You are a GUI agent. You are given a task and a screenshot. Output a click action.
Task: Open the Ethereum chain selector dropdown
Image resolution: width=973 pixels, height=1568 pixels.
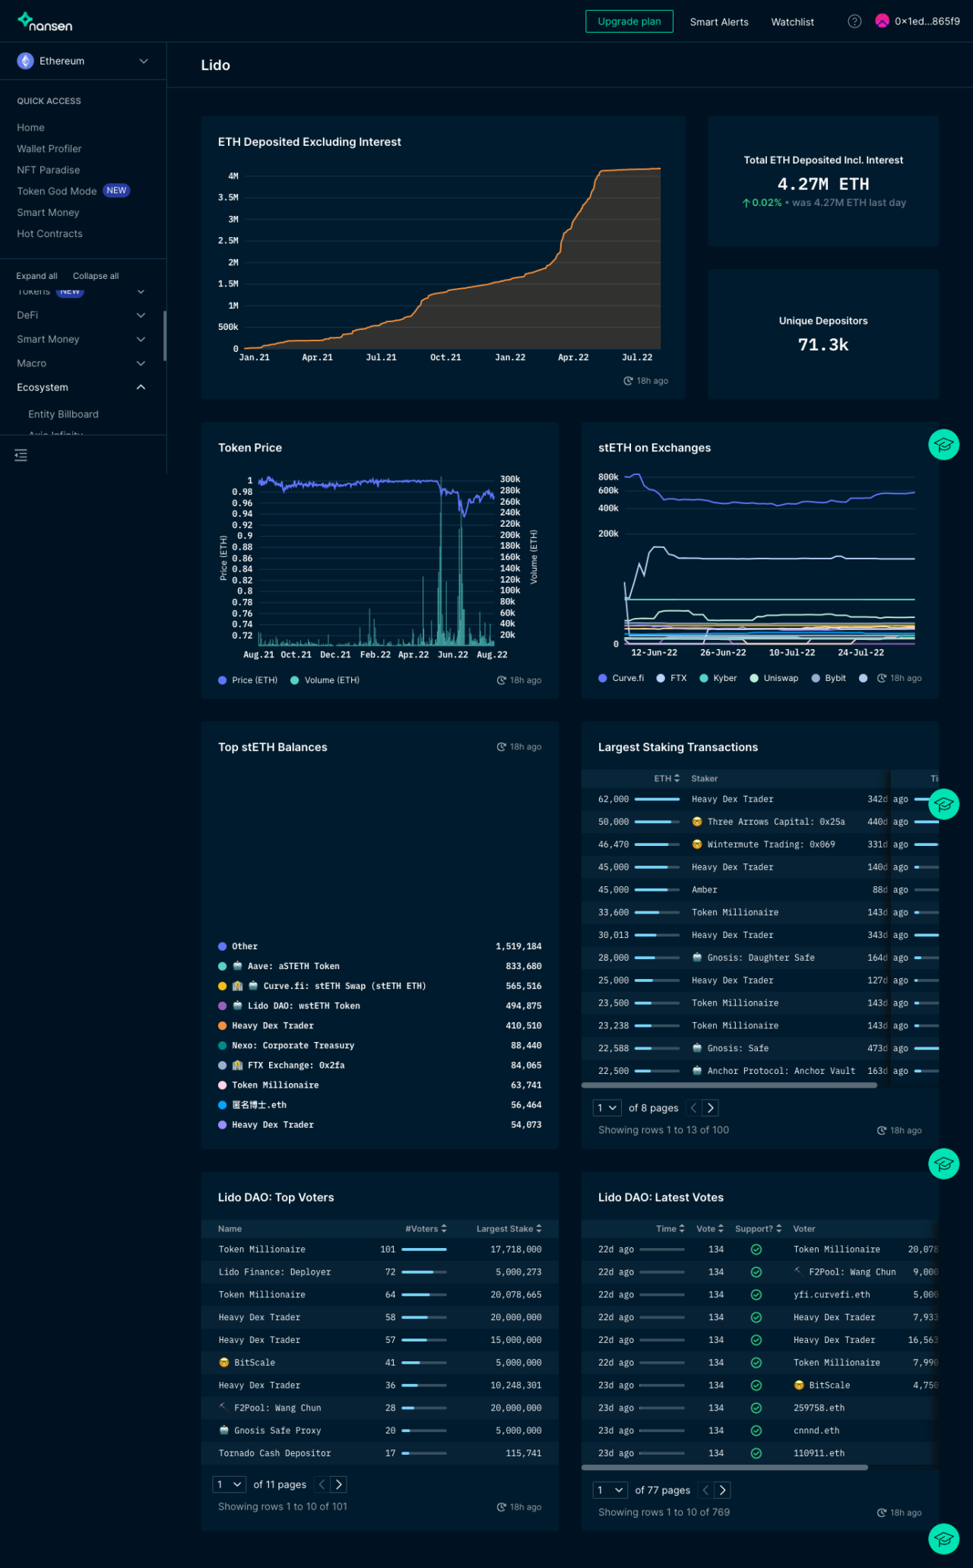pos(83,61)
